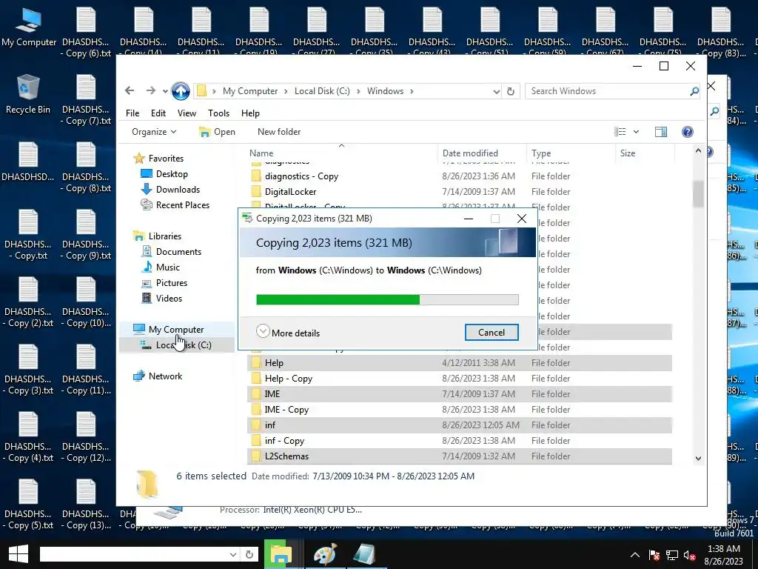Click the Search Windows field
This screenshot has width=758, height=569.
tap(607, 91)
